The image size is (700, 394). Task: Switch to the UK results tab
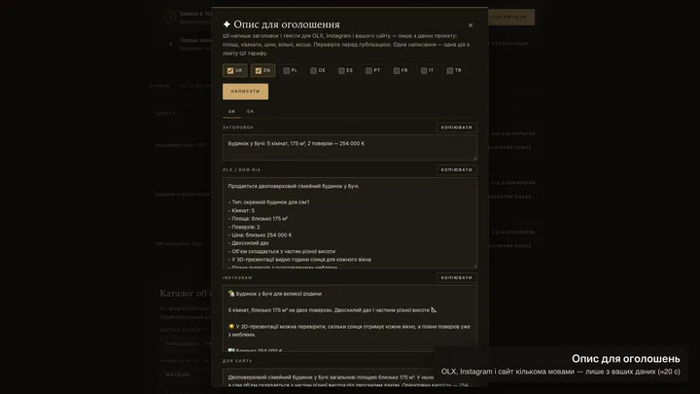coord(231,112)
